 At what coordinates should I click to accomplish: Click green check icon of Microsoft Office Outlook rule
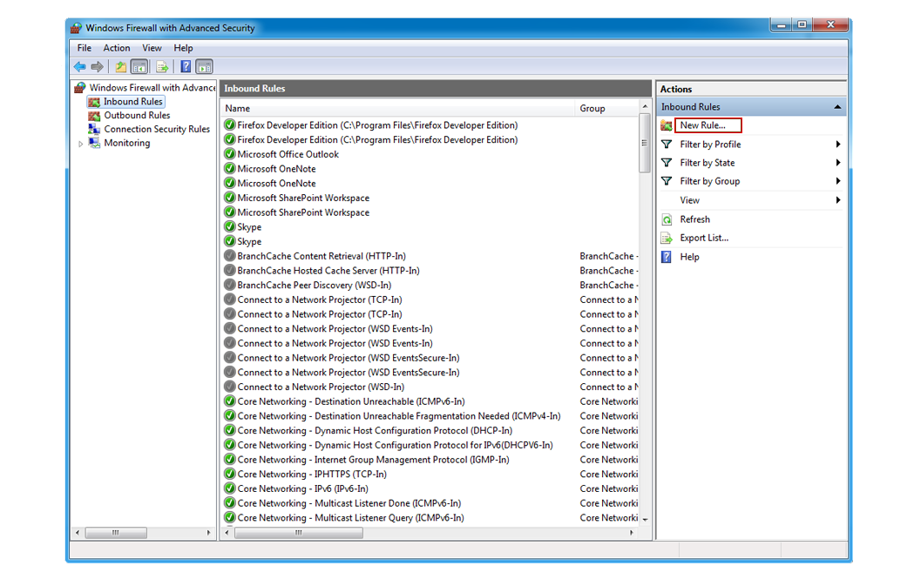click(x=230, y=154)
